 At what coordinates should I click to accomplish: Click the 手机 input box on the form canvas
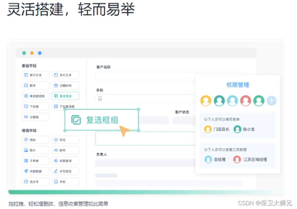[x=145, y=99]
